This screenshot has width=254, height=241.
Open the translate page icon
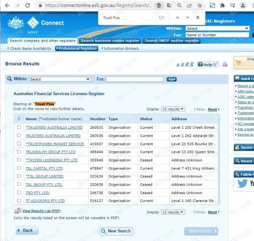169,5
